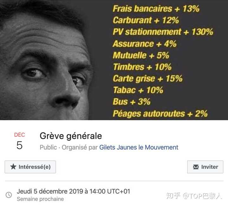Click the Carburant + 12% line
228x205 pixels.
146,20
